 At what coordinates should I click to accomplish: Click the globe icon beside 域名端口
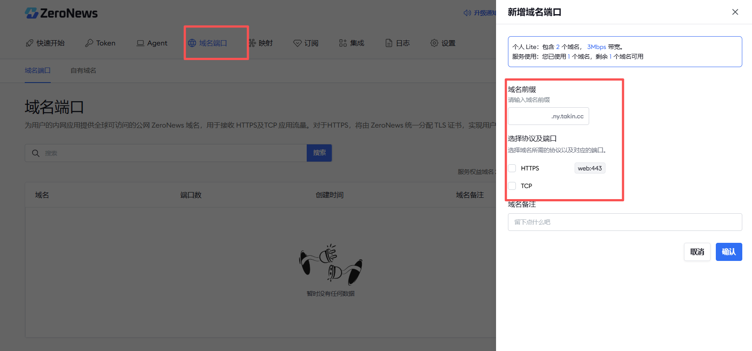(x=192, y=43)
